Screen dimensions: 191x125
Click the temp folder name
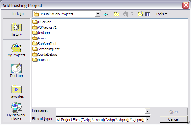click(x=42, y=38)
